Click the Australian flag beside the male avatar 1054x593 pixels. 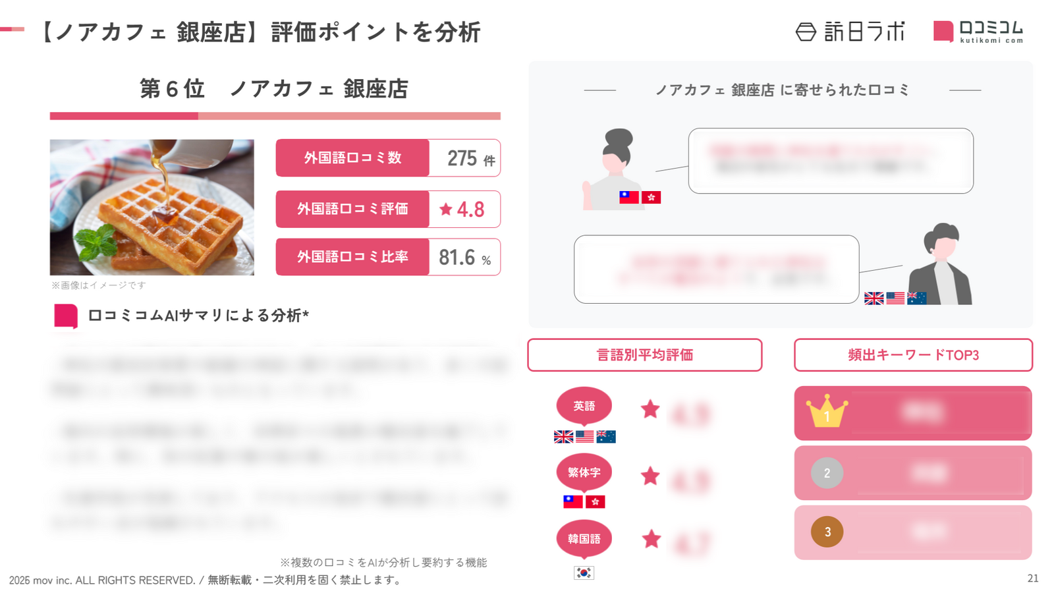(916, 298)
